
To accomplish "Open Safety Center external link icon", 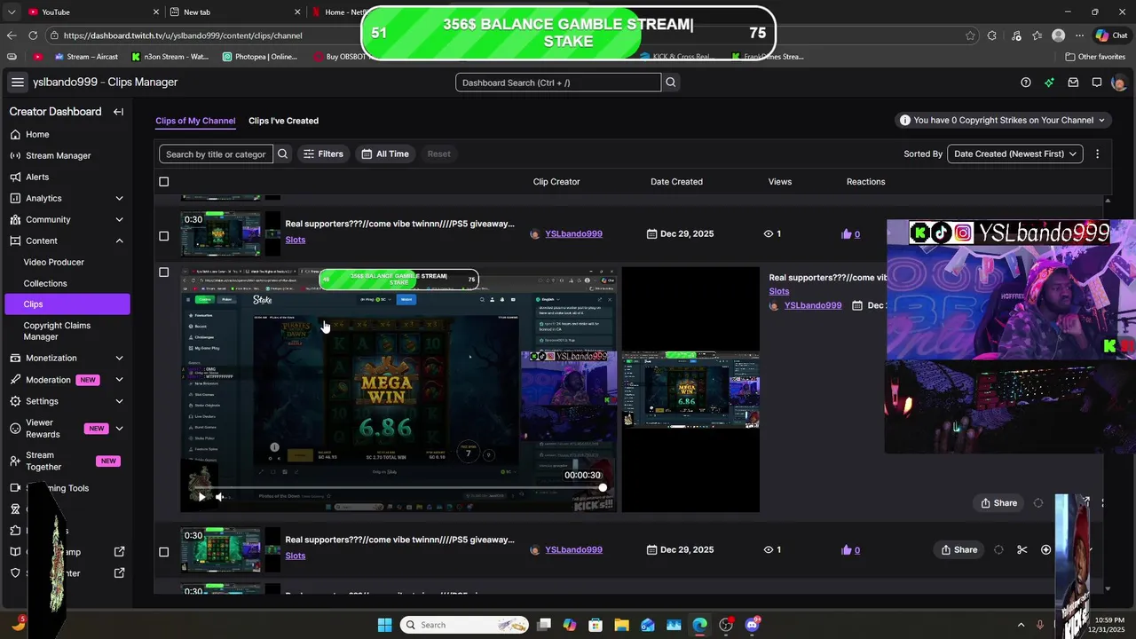I will pos(120,573).
